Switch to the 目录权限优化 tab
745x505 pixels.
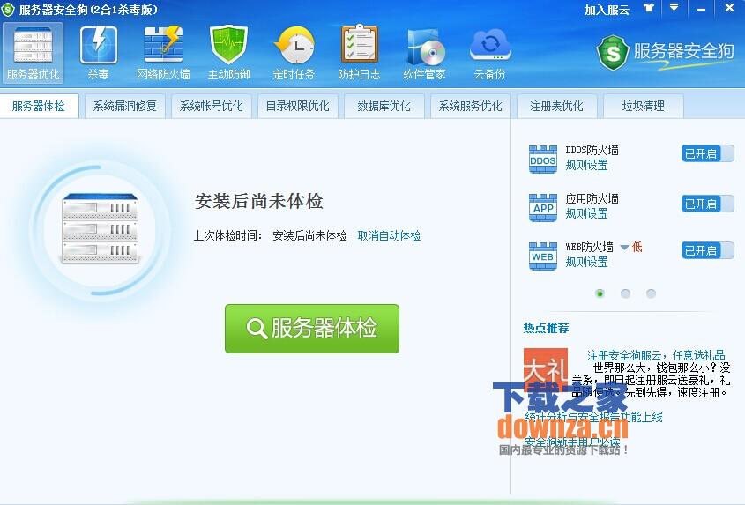297,106
